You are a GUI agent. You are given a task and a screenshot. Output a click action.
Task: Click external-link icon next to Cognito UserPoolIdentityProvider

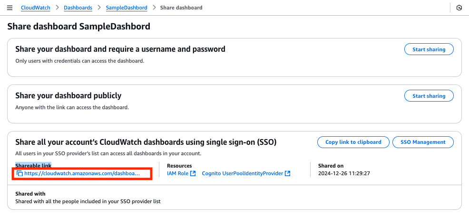pyautogui.click(x=288, y=174)
